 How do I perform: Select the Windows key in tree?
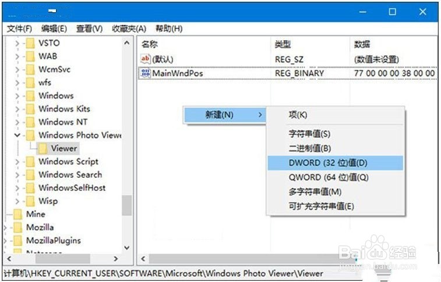coord(56,96)
